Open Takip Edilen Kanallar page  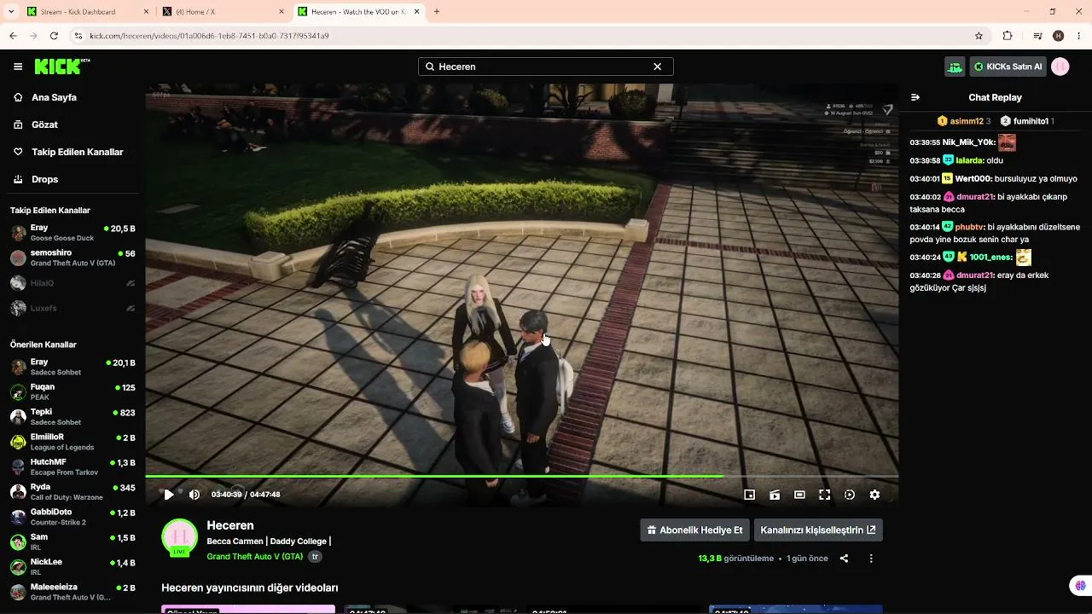click(x=78, y=152)
